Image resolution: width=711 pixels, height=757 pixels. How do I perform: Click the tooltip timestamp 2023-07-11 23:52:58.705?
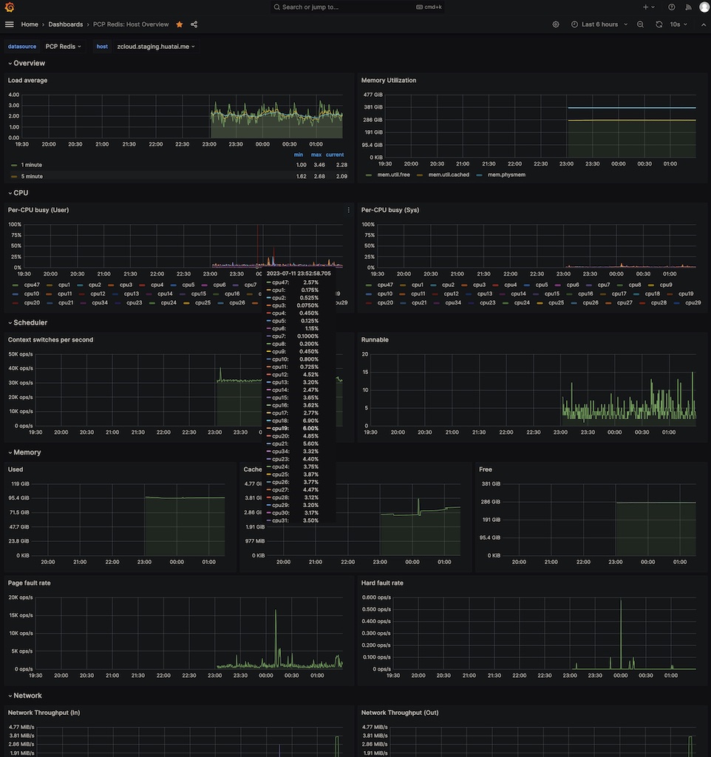tap(299, 274)
